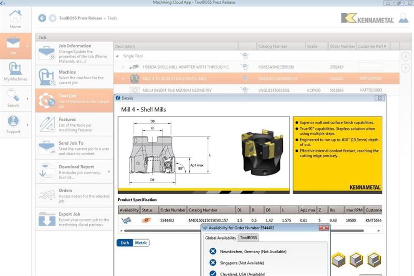Click catalog number HSK63ASM2C050200
The image size is (414, 276).
tap(276, 67)
